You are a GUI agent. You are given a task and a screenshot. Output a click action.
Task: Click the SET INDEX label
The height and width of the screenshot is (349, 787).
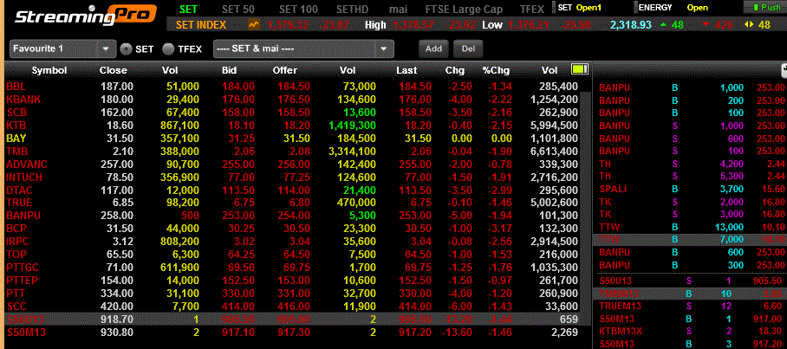tap(201, 24)
